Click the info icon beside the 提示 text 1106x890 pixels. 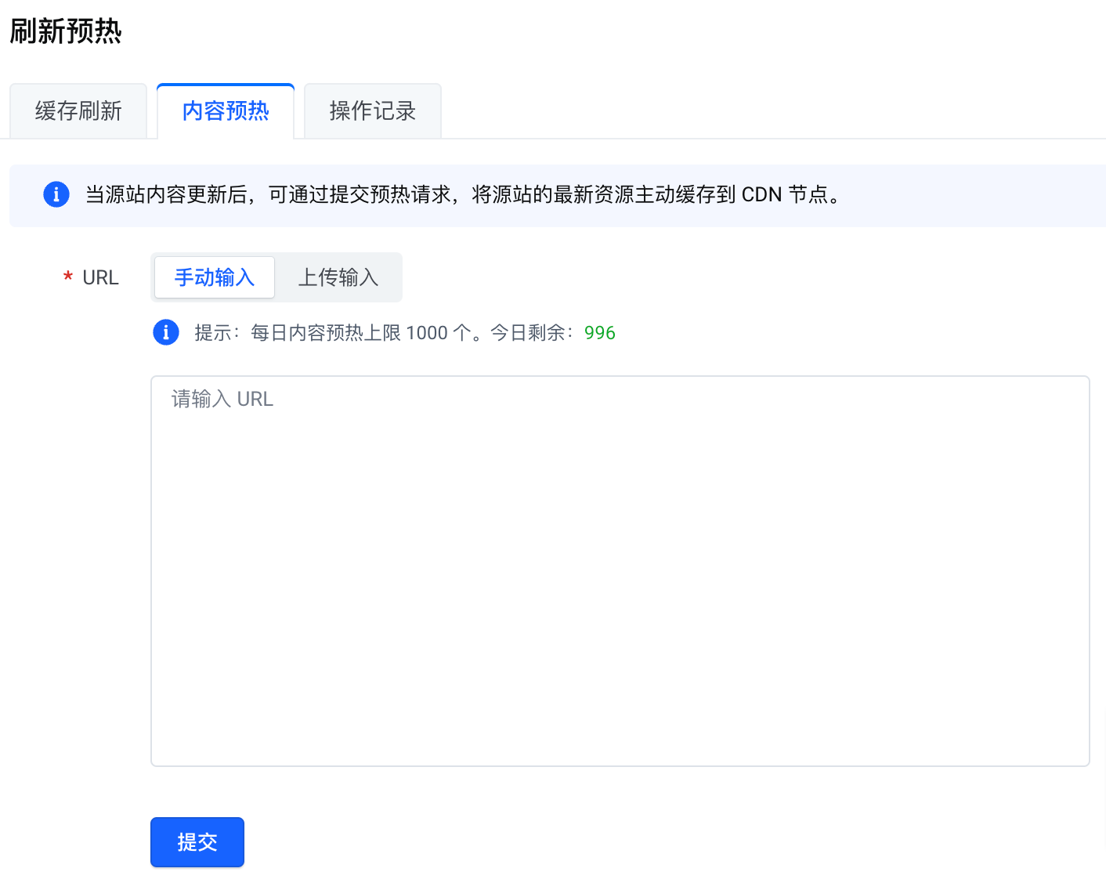pos(166,332)
